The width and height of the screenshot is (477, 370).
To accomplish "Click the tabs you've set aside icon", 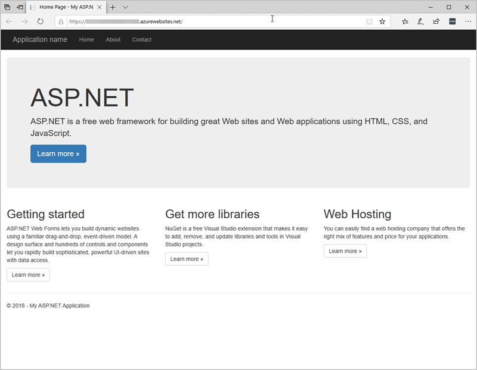I will 7,7.
